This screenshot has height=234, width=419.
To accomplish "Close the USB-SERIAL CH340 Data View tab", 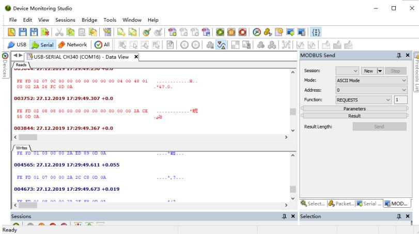I will point(136,57).
